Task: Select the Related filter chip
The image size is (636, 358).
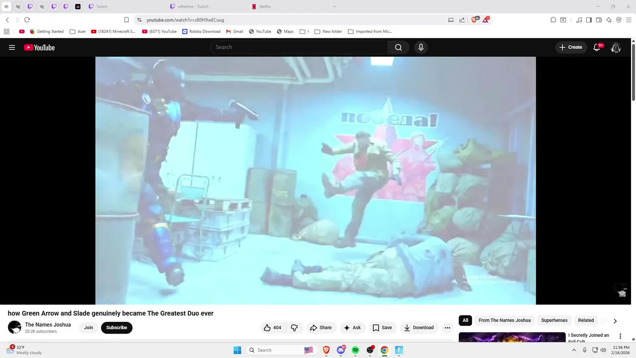Action: (586, 320)
